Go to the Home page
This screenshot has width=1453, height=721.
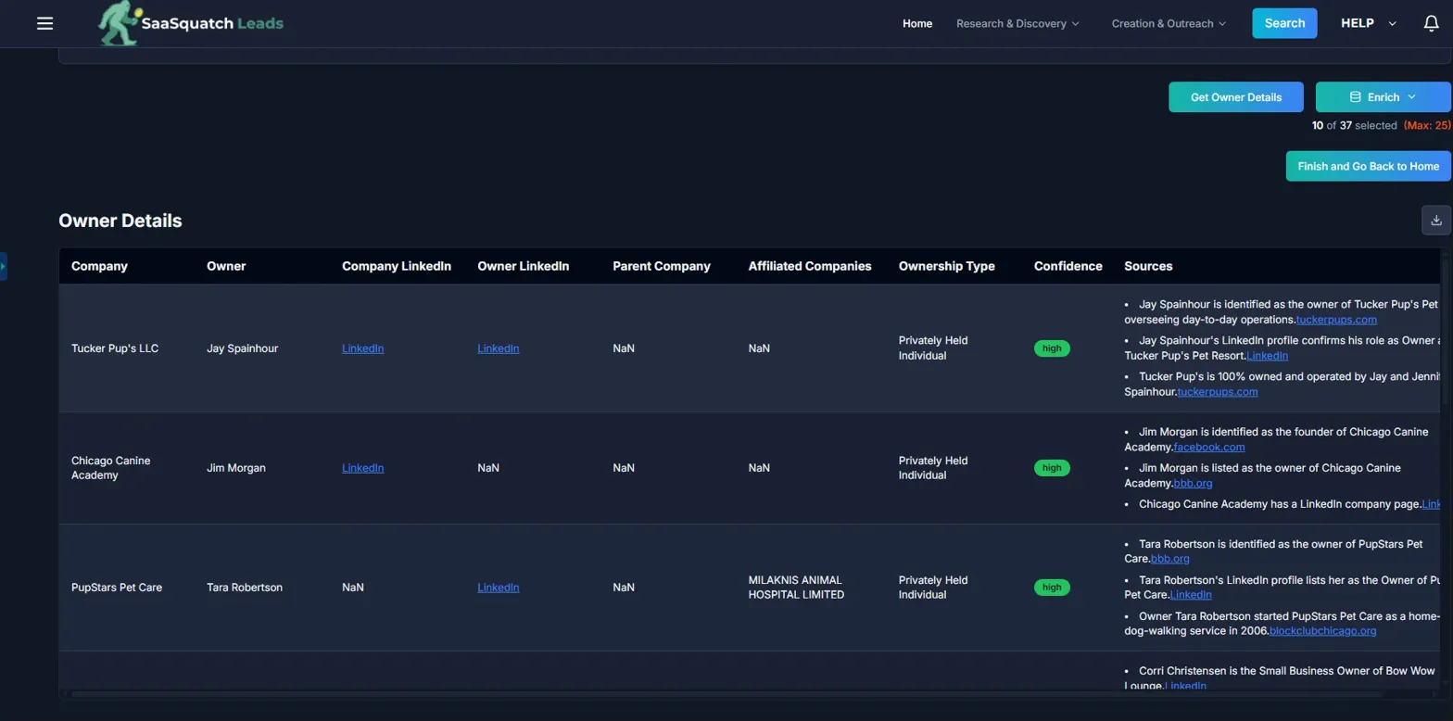coord(917,23)
